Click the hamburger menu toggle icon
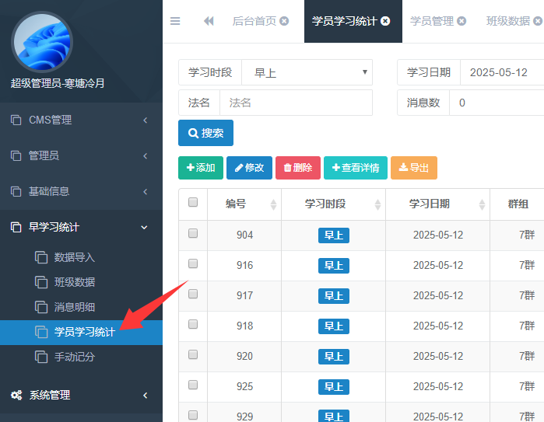Image resolution: width=544 pixels, height=422 pixels. click(x=175, y=21)
